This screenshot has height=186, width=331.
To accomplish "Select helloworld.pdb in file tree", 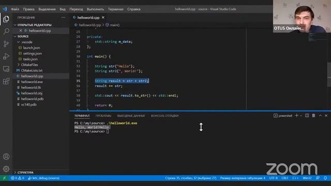I will coord(32,99).
